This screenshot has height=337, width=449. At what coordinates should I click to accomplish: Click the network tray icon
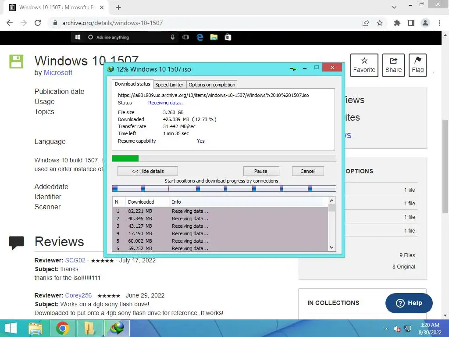(x=408, y=329)
